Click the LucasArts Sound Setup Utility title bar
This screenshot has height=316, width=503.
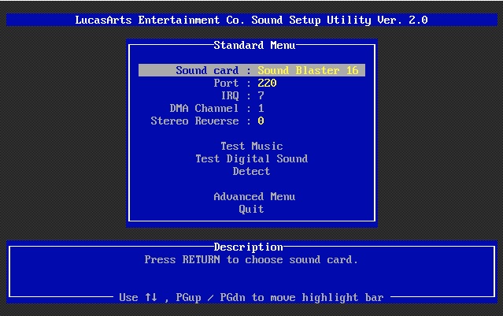(x=252, y=20)
